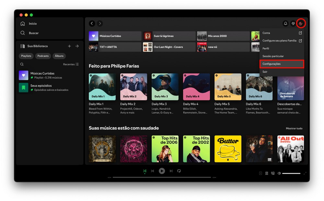Open the Recentes sort dropdown

point(71,64)
